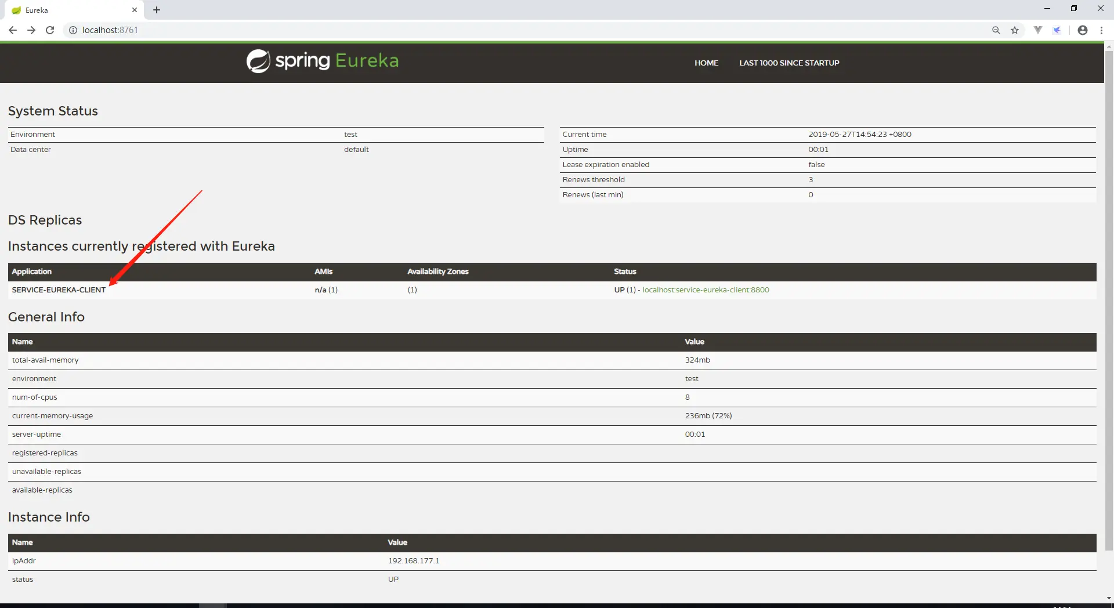Open LAST 1000 SINCE STARTUP menu item
The height and width of the screenshot is (608, 1114).
click(x=789, y=63)
